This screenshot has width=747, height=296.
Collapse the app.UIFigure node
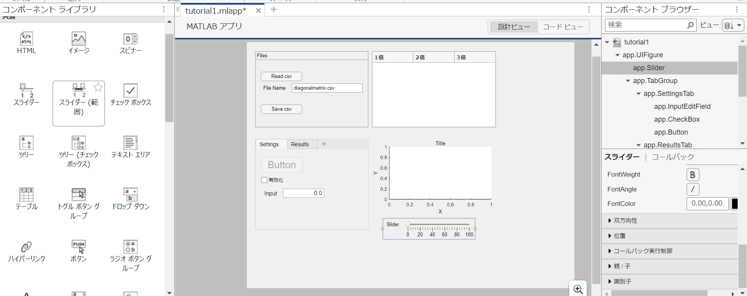pyautogui.click(x=617, y=55)
